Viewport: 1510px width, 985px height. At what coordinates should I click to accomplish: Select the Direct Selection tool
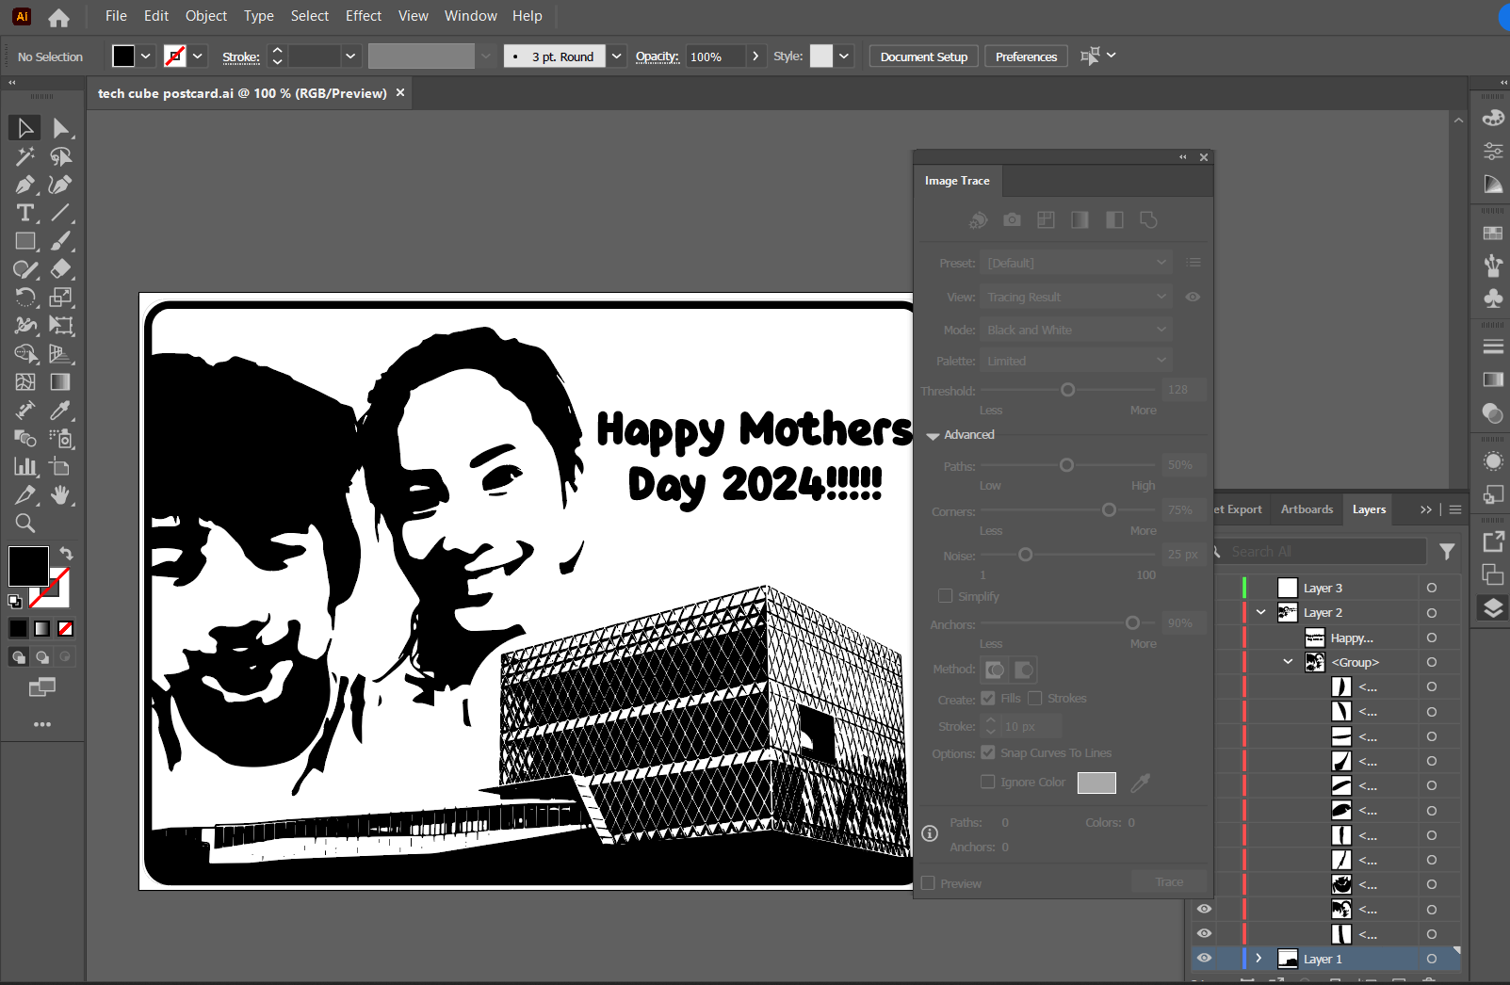[x=61, y=127]
